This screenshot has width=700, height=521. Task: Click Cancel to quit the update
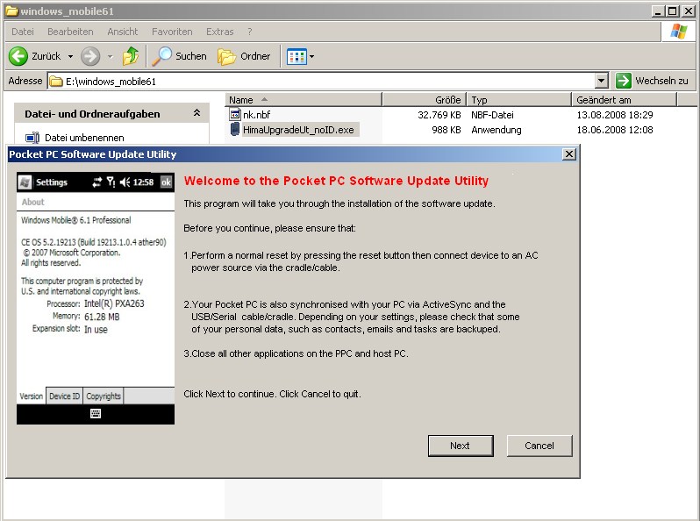pyautogui.click(x=539, y=446)
